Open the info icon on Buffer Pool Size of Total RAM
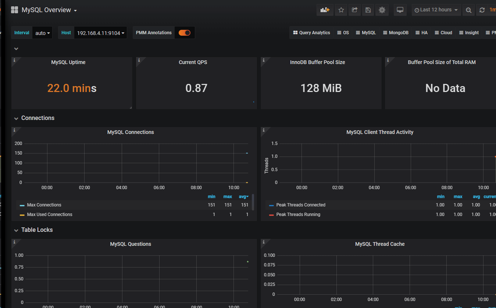The width and height of the screenshot is (496, 308). [388, 60]
